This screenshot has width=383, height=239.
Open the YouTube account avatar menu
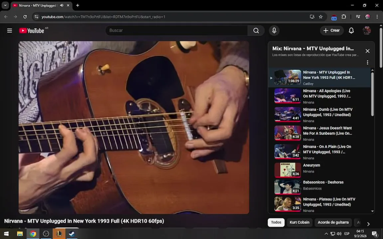tap(367, 31)
